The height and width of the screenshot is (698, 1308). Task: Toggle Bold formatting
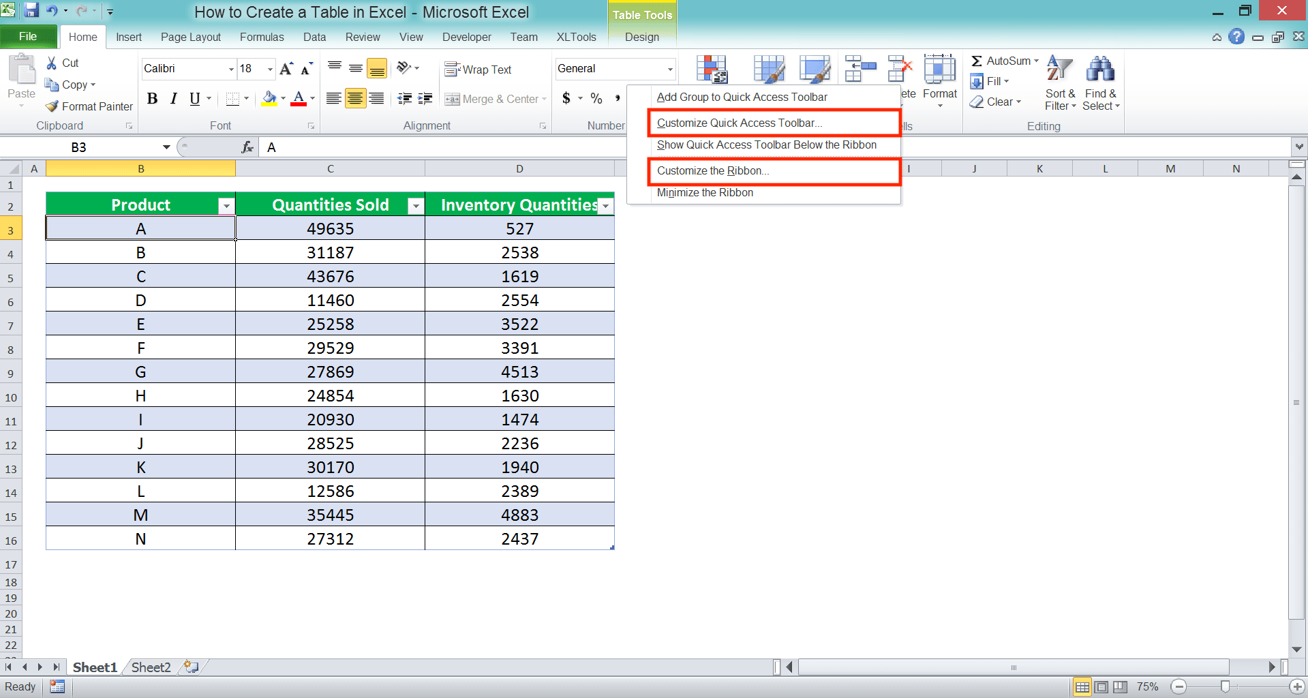tap(153, 99)
